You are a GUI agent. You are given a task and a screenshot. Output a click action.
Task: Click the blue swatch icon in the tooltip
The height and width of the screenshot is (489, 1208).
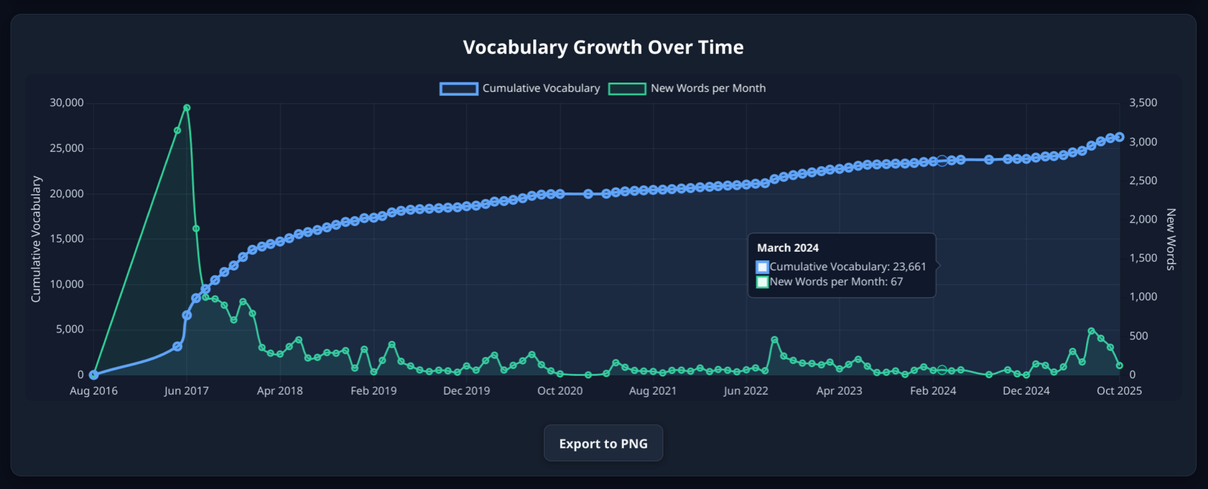pyautogui.click(x=762, y=267)
